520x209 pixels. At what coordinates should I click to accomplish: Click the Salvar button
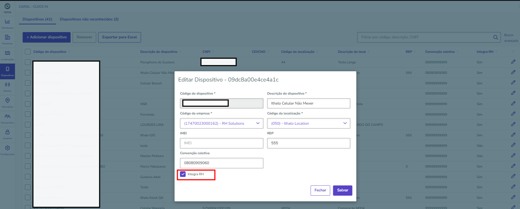343,190
